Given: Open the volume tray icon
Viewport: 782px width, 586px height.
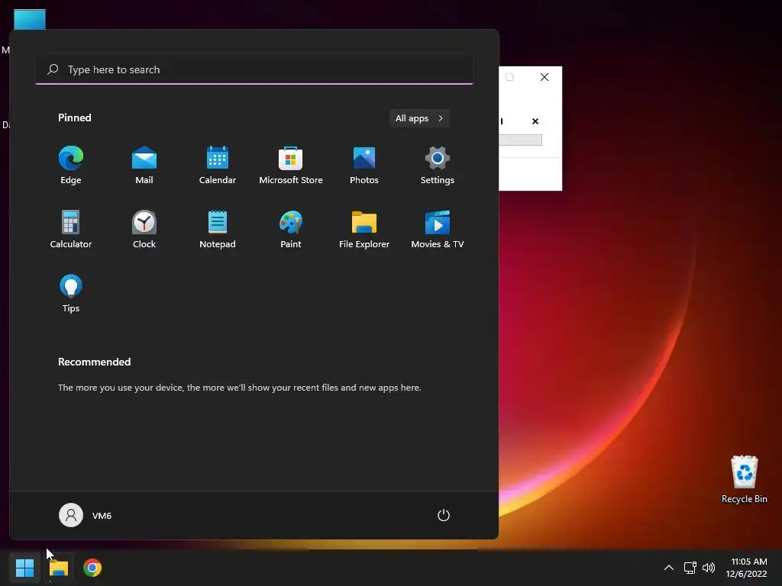Looking at the screenshot, I should tap(708, 568).
